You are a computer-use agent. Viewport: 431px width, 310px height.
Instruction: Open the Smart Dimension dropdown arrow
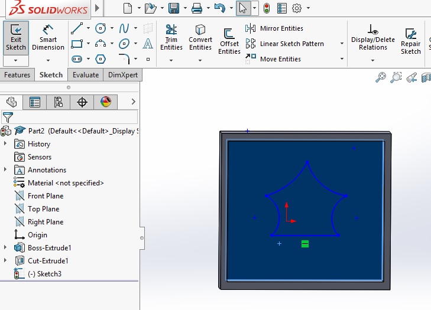click(x=48, y=60)
